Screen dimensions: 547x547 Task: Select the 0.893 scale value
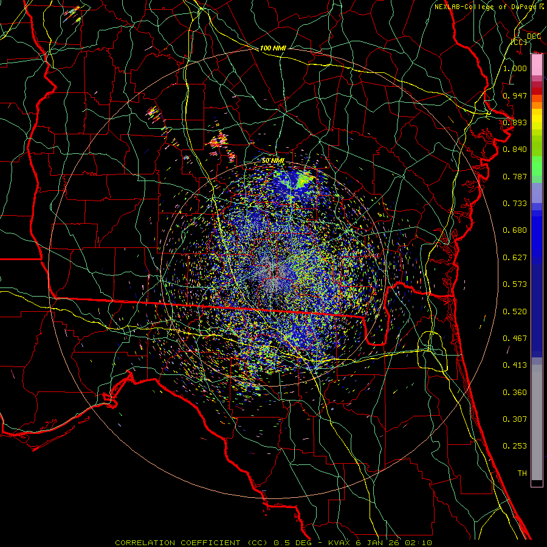[x=515, y=122]
